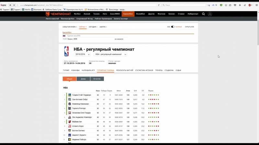Open the red ABP adblock icon
This screenshot has width=259, height=145.
(250, 5)
